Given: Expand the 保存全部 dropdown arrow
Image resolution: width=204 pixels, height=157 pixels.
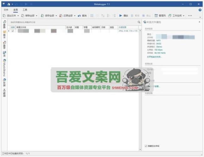Looking at the screenshot, I should (56, 16).
